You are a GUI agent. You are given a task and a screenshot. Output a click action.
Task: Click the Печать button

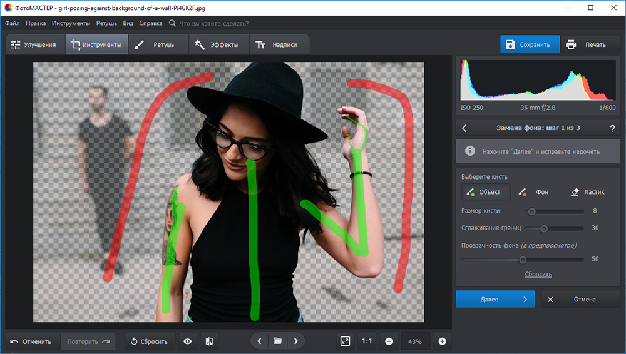click(x=590, y=44)
